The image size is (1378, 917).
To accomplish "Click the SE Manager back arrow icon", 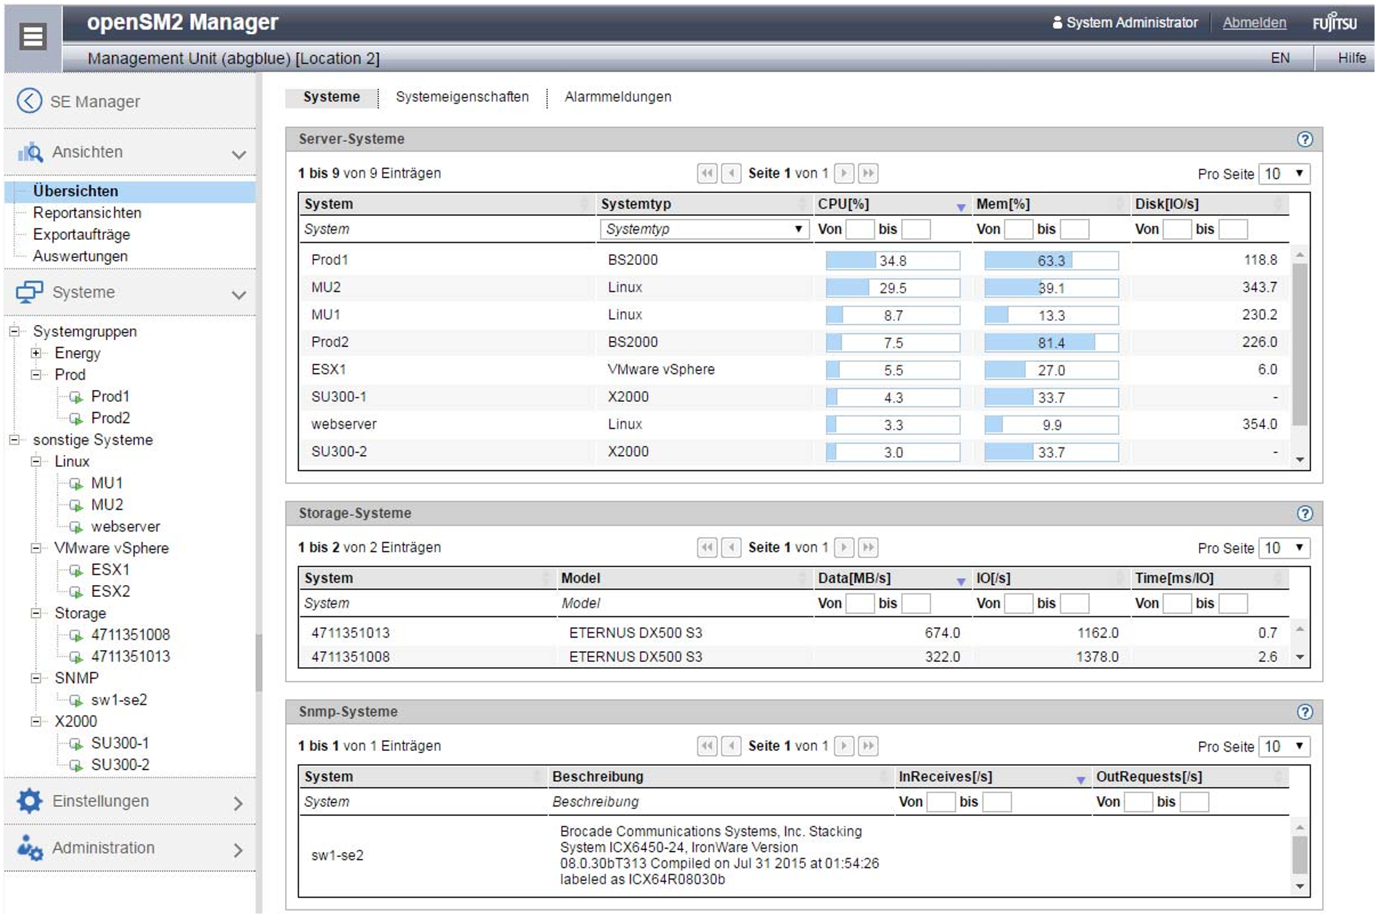I will [29, 101].
